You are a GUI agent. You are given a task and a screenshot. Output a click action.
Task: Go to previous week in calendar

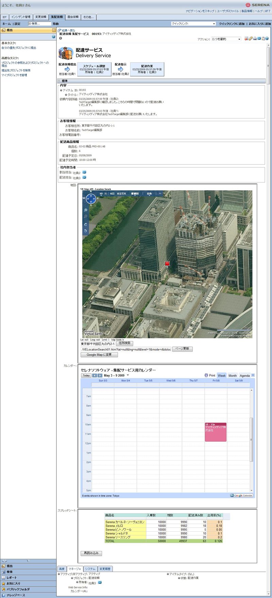pos(95,375)
